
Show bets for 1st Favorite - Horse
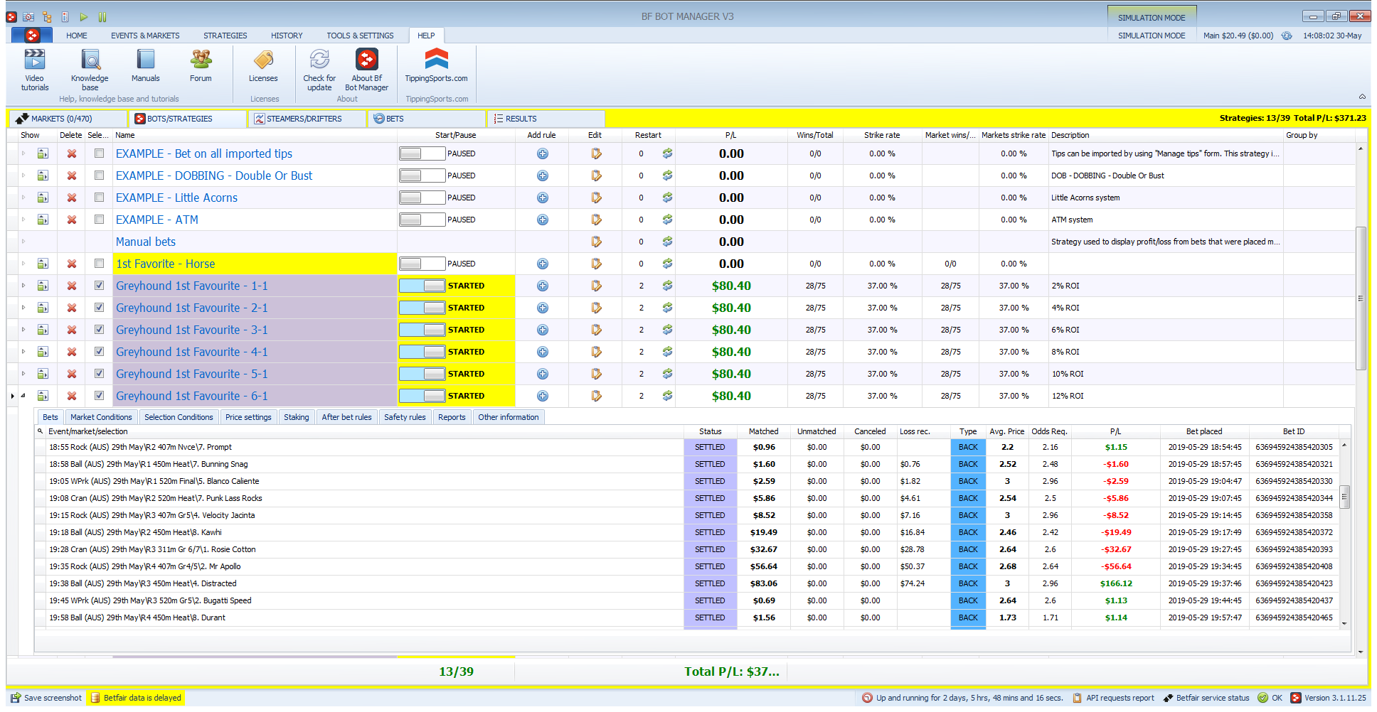(43, 264)
